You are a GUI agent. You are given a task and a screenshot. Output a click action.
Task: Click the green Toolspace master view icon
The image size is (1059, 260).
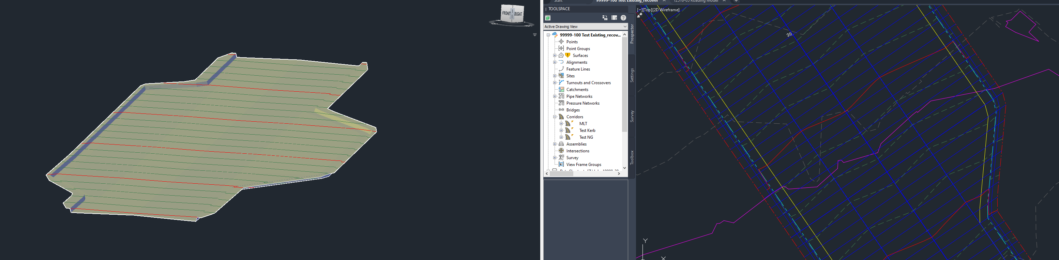pyautogui.click(x=548, y=18)
